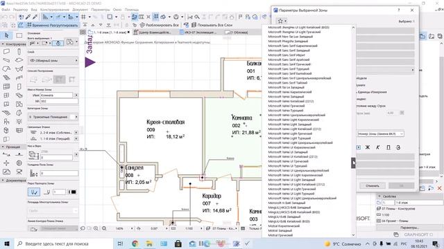This screenshot has width=444, height=249.
Task: Open the home story 1-й этаж arrow
Action: click(x=76, y=138)
